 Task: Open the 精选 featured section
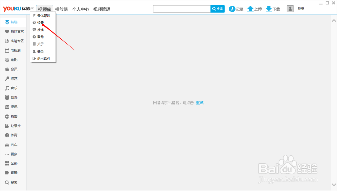pyautogui.click(x=11, y=22)
